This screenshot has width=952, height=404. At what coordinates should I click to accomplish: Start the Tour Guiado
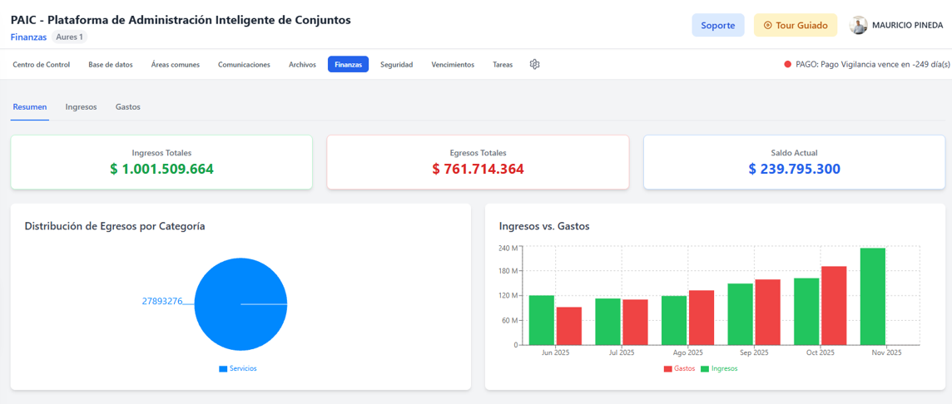(796, 26)
